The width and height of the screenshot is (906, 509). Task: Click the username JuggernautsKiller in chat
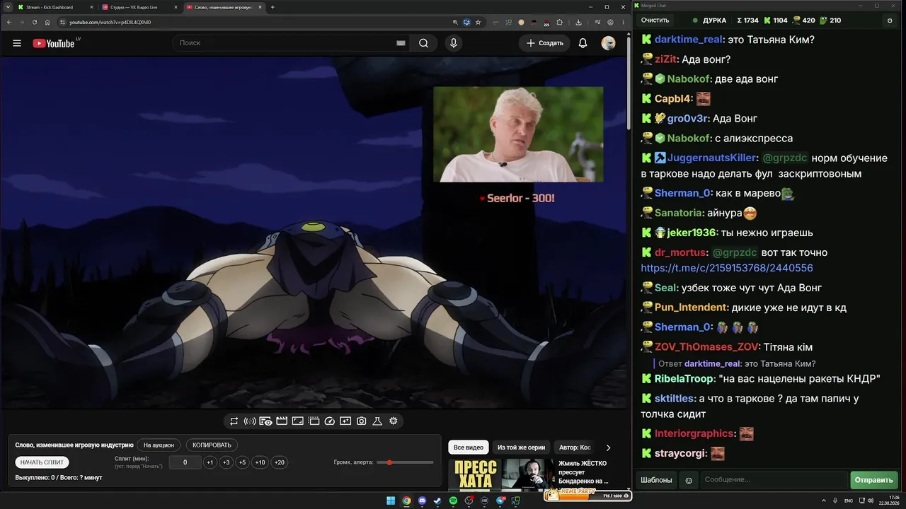click(x=712, y=158)
